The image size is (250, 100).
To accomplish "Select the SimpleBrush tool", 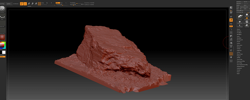I will pos(247,18).
